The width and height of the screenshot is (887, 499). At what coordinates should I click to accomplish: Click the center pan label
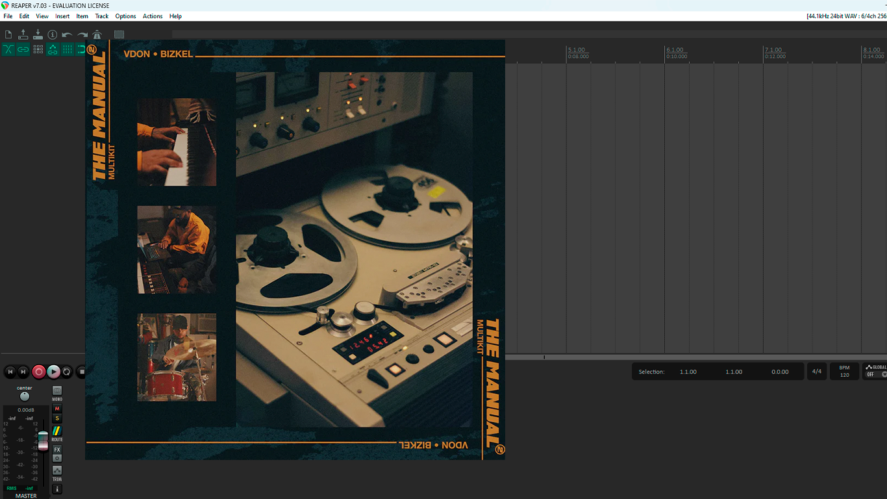coord(25,388)
